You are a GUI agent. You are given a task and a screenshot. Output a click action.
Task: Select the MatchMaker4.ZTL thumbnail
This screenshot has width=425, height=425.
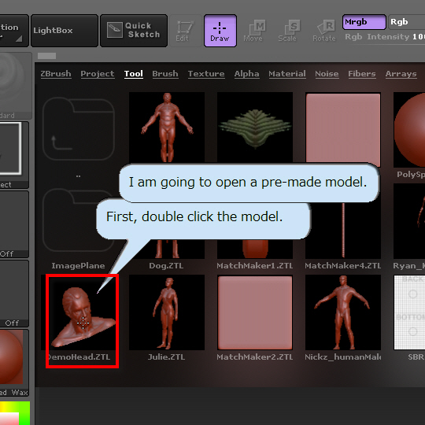343,231
